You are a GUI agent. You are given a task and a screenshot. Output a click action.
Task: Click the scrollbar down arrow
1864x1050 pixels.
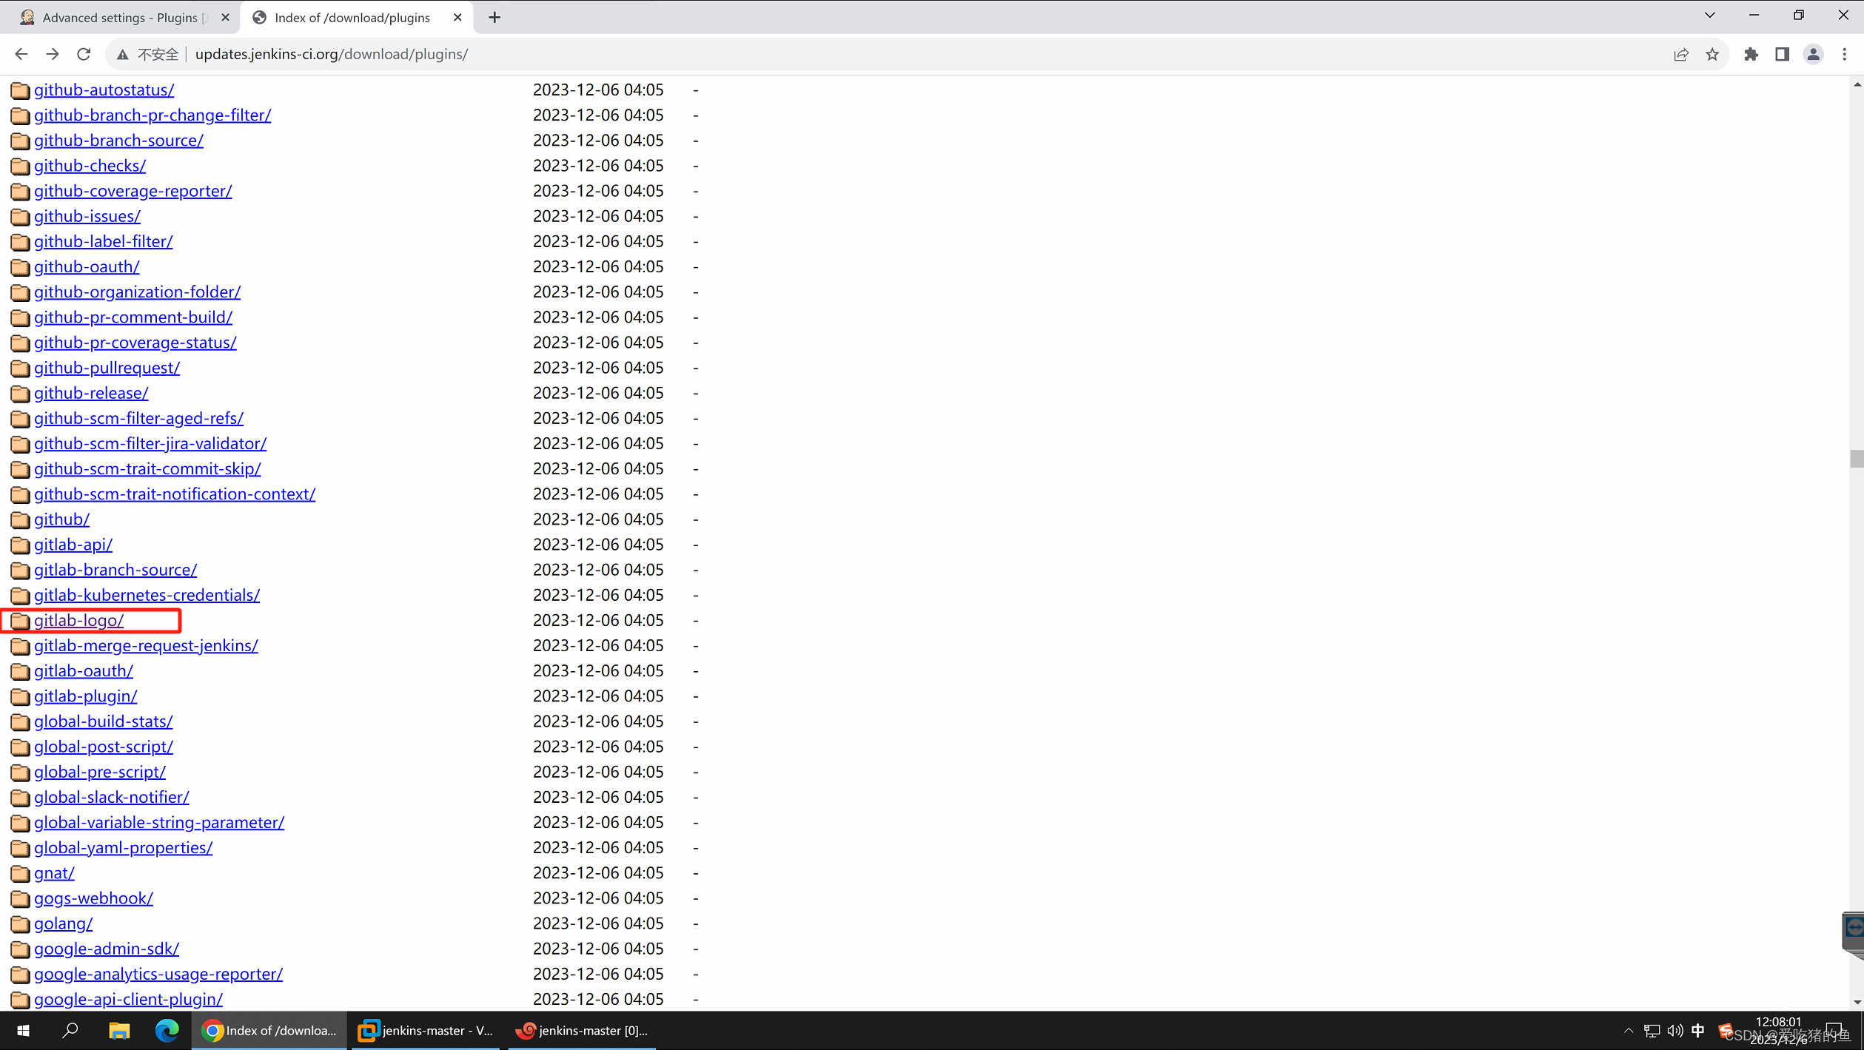1856,1002
